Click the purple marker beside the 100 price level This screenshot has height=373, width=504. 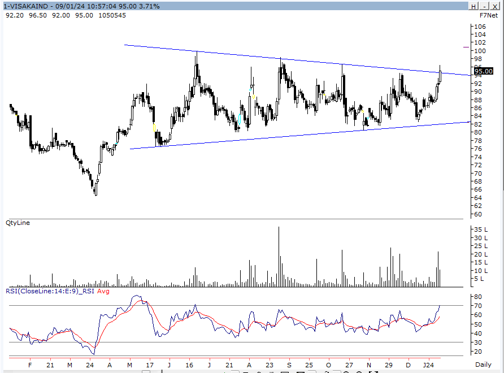coord(466,47)
